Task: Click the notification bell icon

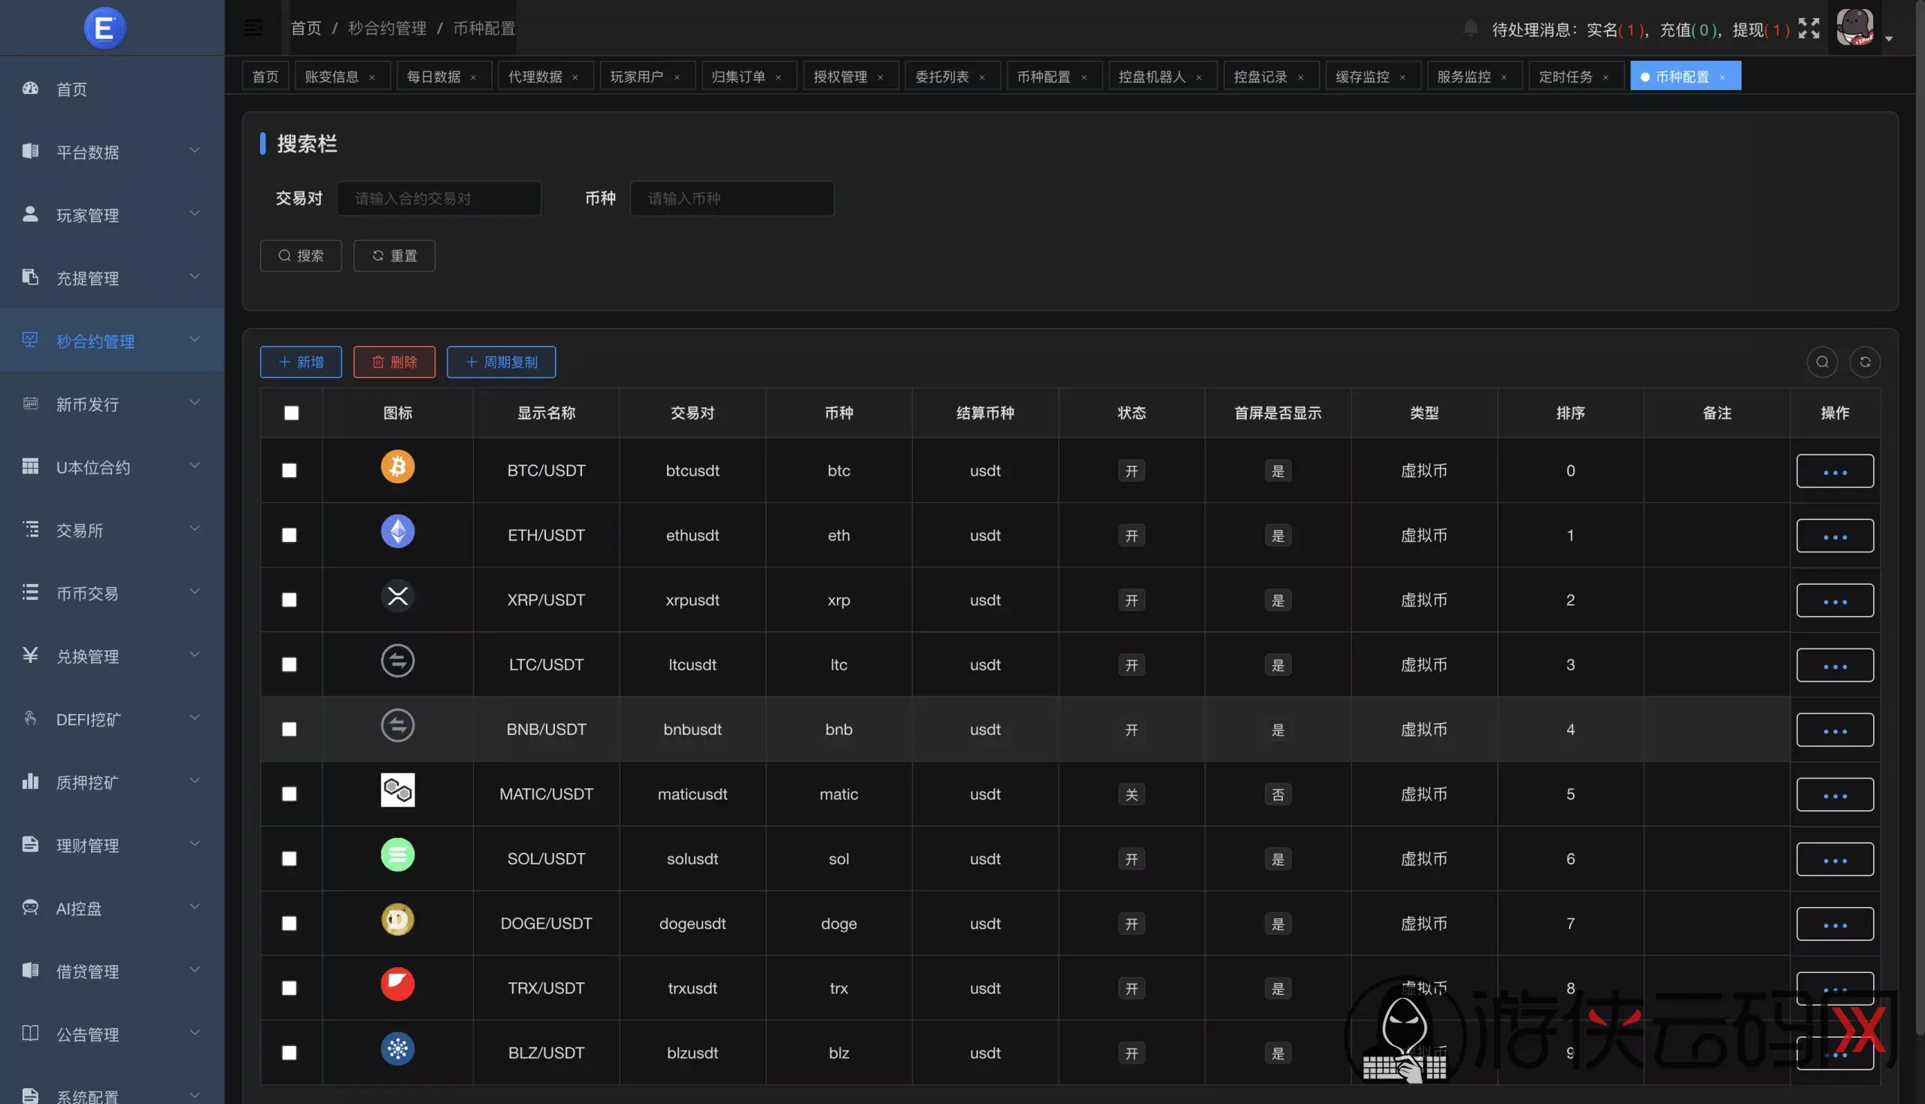Action: click(x=1470, y=28)
